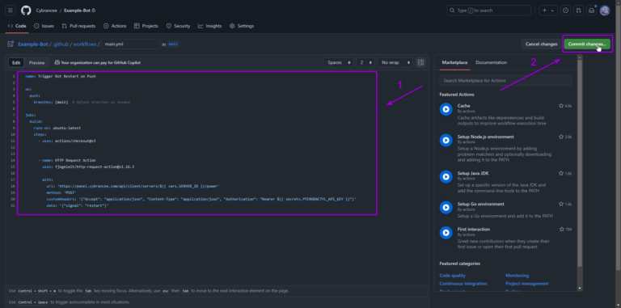Viewport: 621px width, 308px height.
Task: Open the plus 'Create new' dropdown
Action: 548,11
